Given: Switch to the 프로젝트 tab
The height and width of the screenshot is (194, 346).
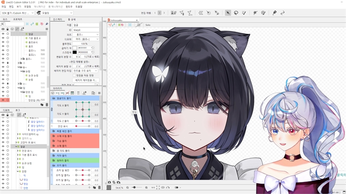Looking at the screenshot, I should pos(18,19).
